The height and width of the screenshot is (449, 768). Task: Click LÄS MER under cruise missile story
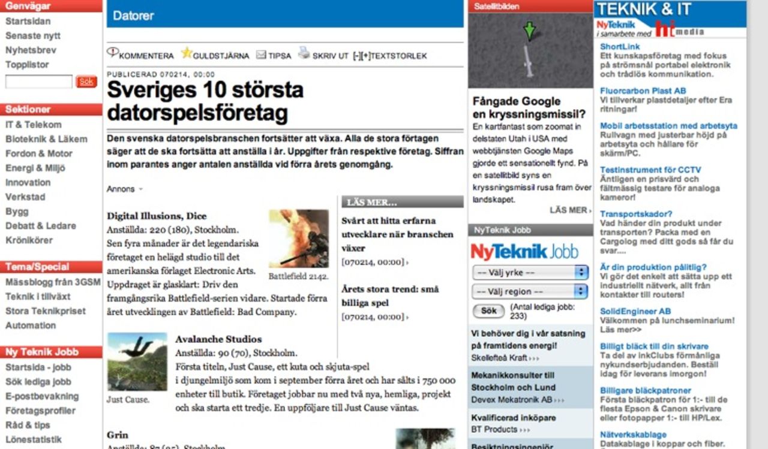point(570,210)
